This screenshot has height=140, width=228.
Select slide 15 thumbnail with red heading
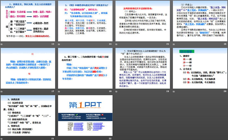coord(143,21)
